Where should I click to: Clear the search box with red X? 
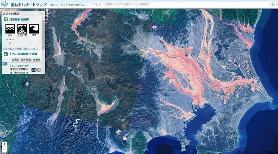273,4
